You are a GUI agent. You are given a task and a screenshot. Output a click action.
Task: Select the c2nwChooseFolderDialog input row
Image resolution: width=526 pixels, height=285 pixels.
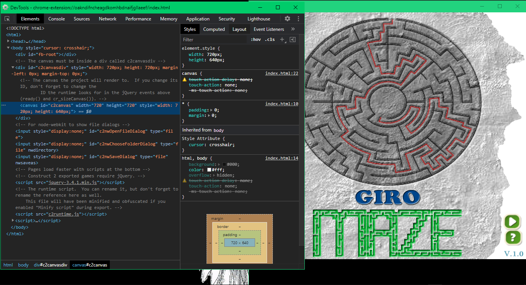[x=91, y=147]
